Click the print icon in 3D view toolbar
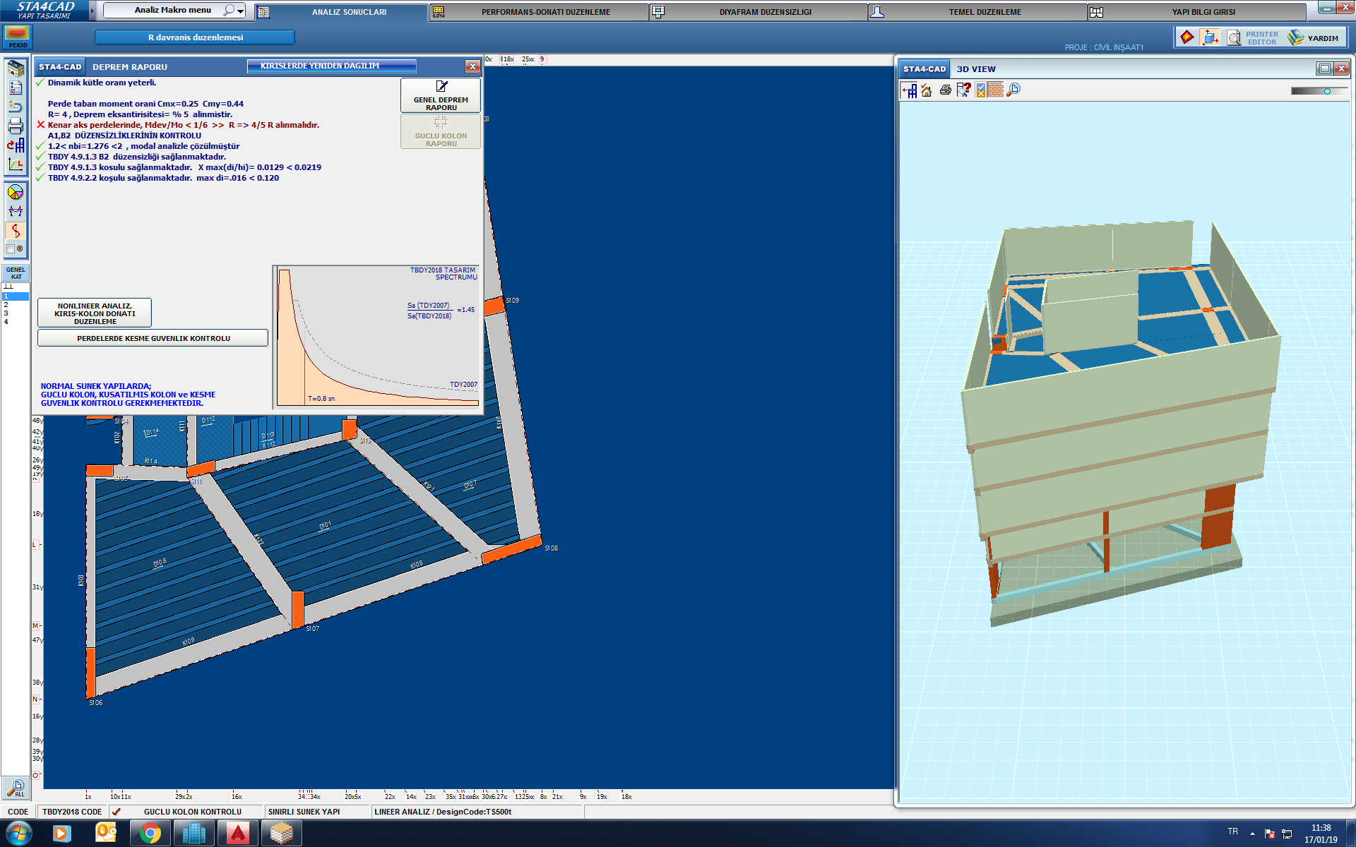 pyautogui.click(x=945, y=90)
